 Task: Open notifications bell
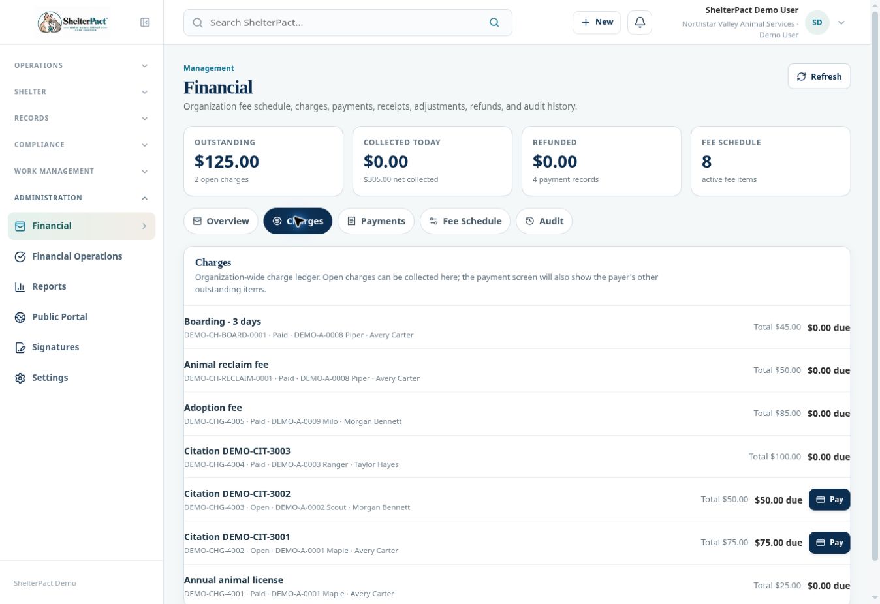tap(640, 22)
